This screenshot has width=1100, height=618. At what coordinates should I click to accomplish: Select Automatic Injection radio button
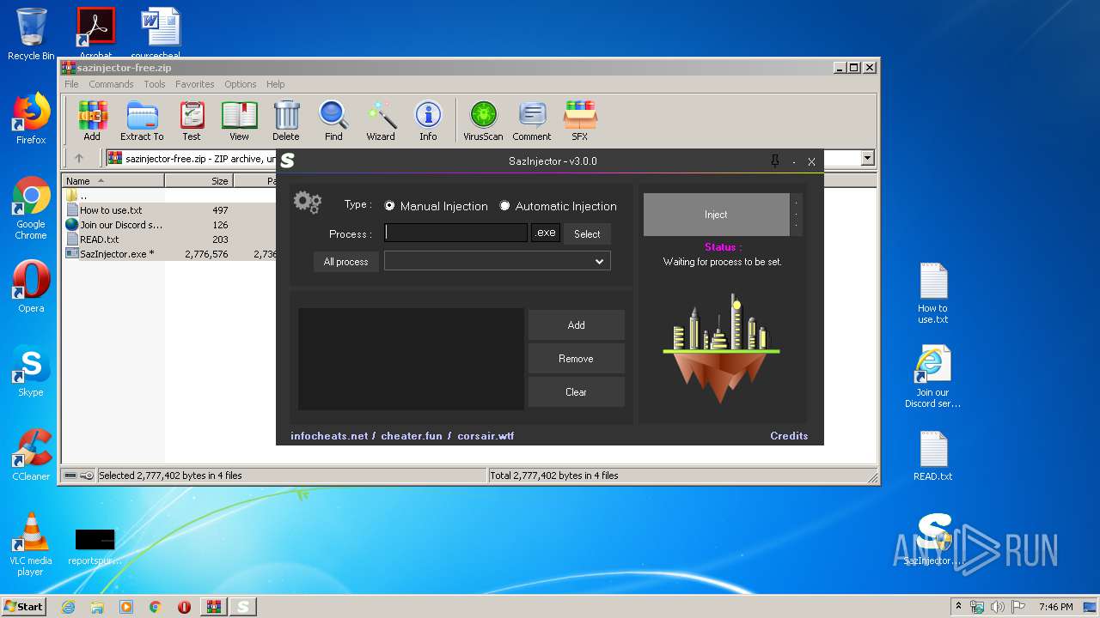coord(505,206)
